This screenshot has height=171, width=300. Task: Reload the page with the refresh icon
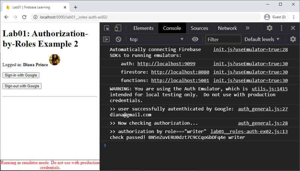coord(24,17)
